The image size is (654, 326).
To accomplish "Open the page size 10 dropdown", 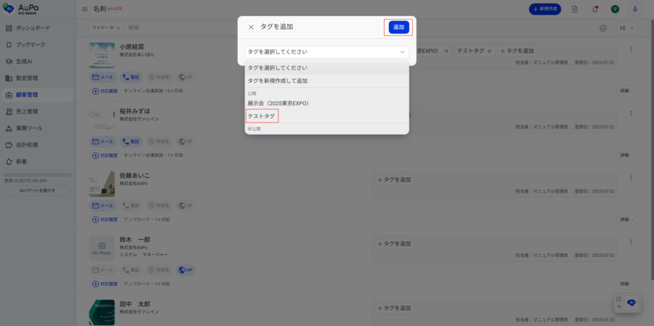I will (x=626, y=28).
